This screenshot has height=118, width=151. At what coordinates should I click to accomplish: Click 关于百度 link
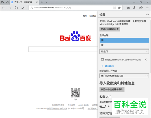click(71, 105)
